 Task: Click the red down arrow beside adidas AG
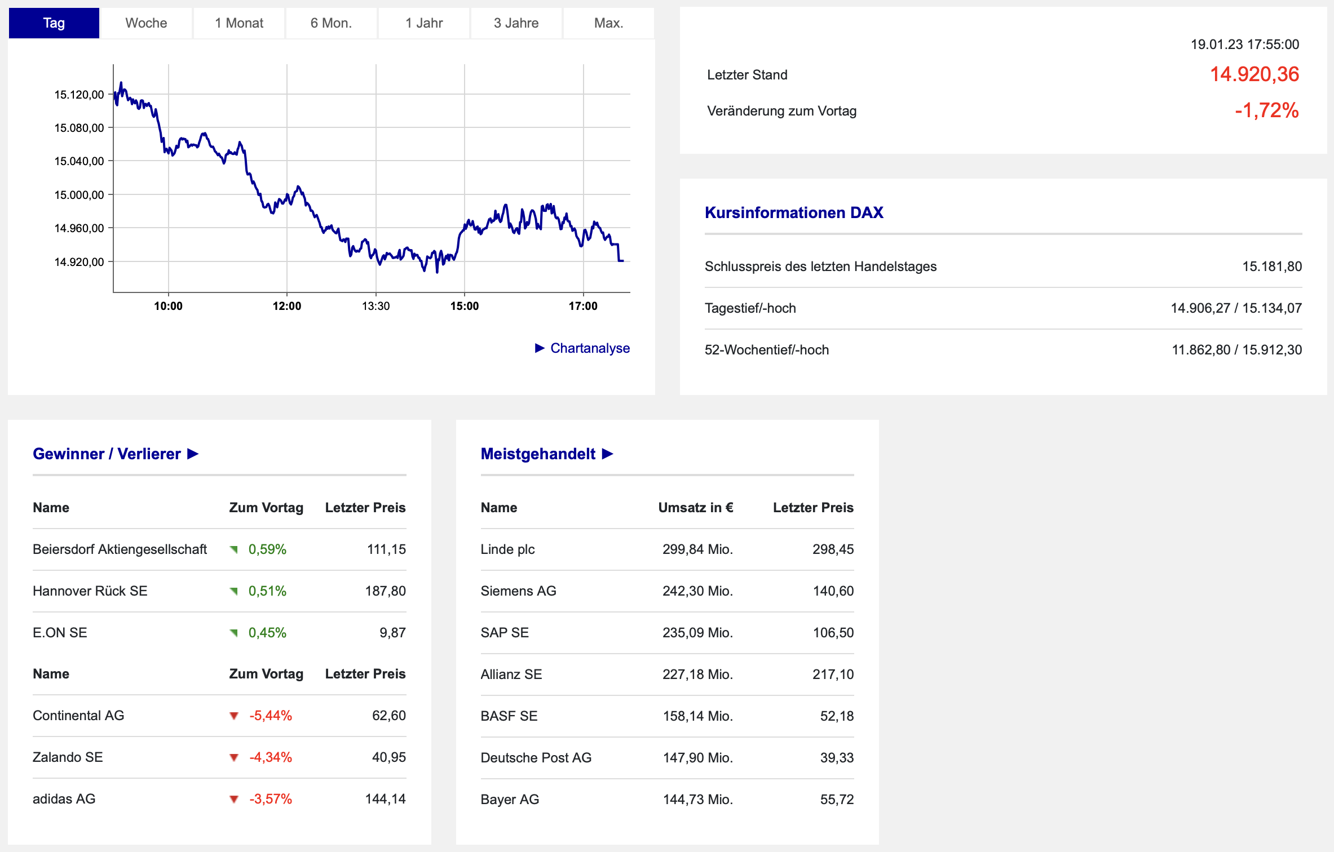(x=233, y=800)
